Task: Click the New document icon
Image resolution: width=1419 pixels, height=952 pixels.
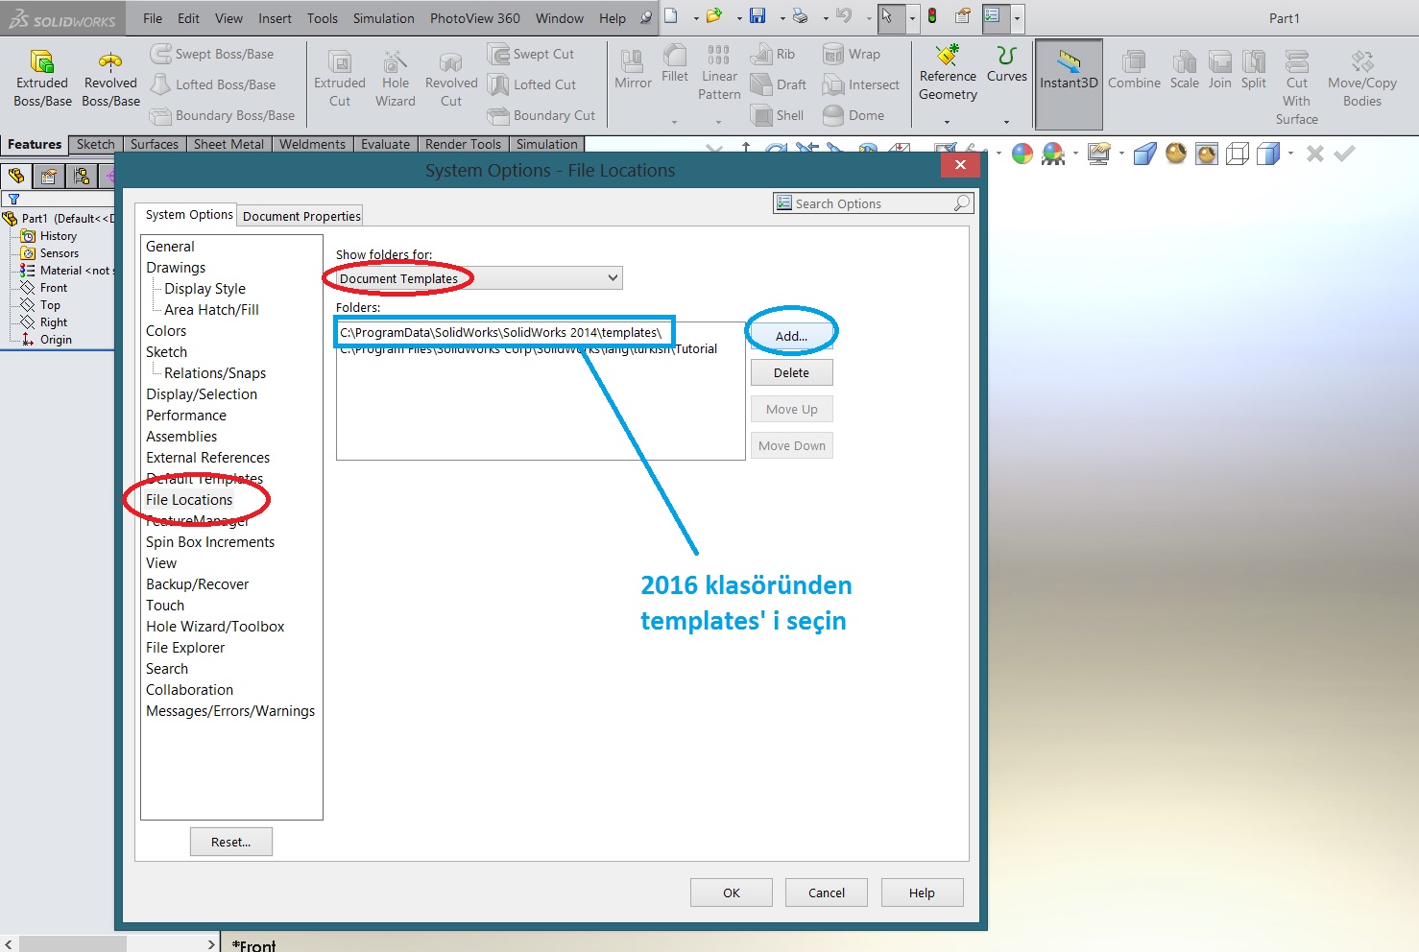Action: coord(671,15)
